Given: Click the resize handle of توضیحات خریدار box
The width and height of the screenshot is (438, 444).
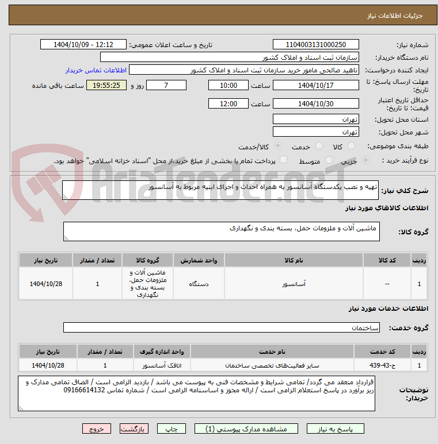Looking at the screenshot, I should click(21, 408).
